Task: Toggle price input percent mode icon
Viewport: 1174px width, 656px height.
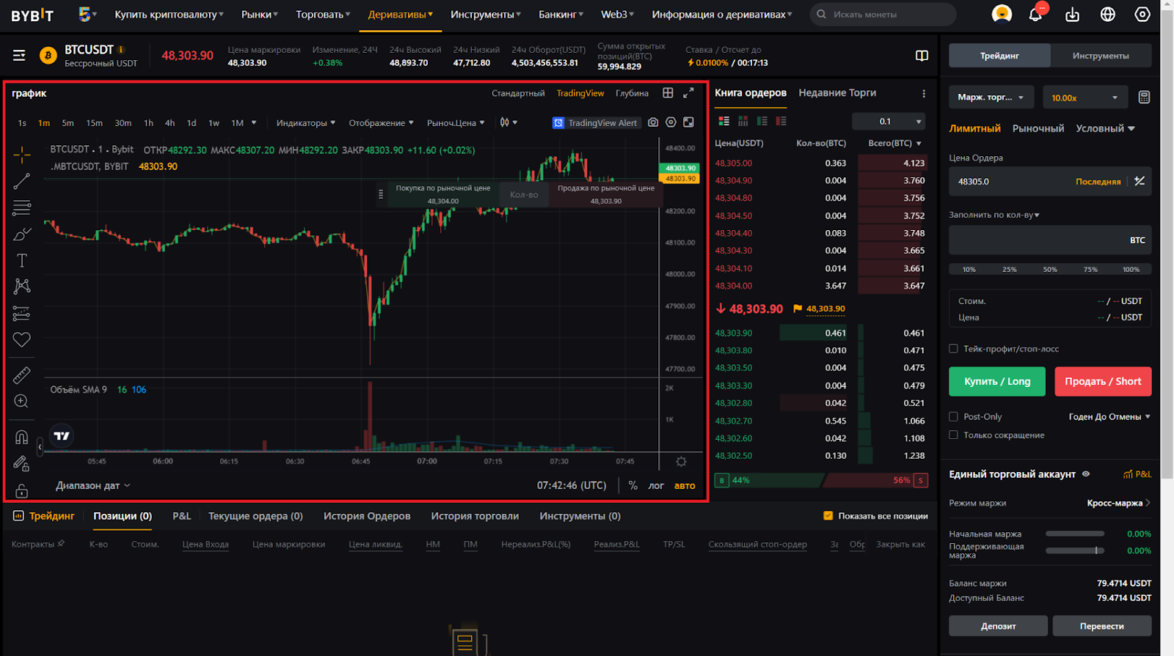Action: click(x=1140, y=181)
